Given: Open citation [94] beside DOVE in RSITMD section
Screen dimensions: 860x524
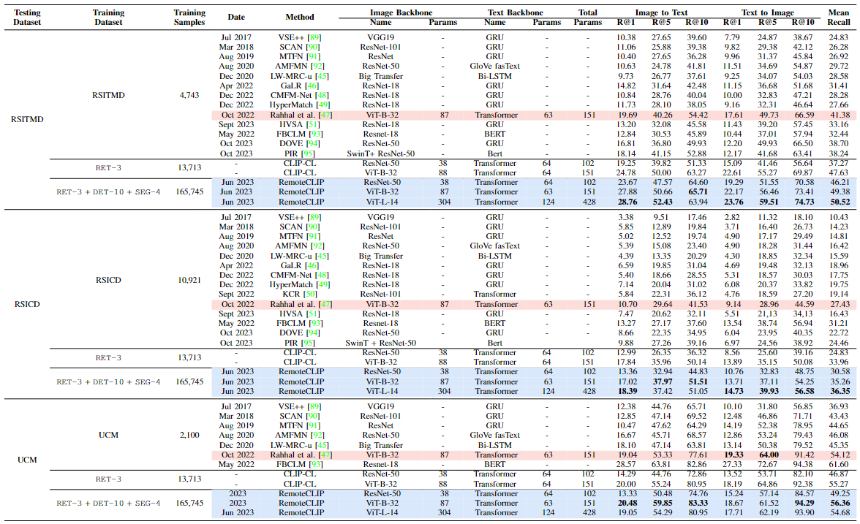Looking at the screenshot, I should point(313,143).
